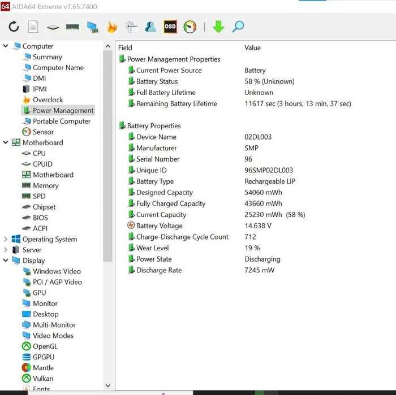Screen dimensions: 396x395
Task: Open the IPMI tree item
Action: 40,89
